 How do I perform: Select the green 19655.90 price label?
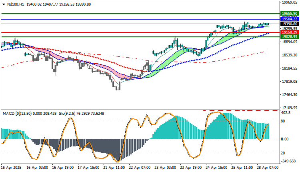[290, 14]
